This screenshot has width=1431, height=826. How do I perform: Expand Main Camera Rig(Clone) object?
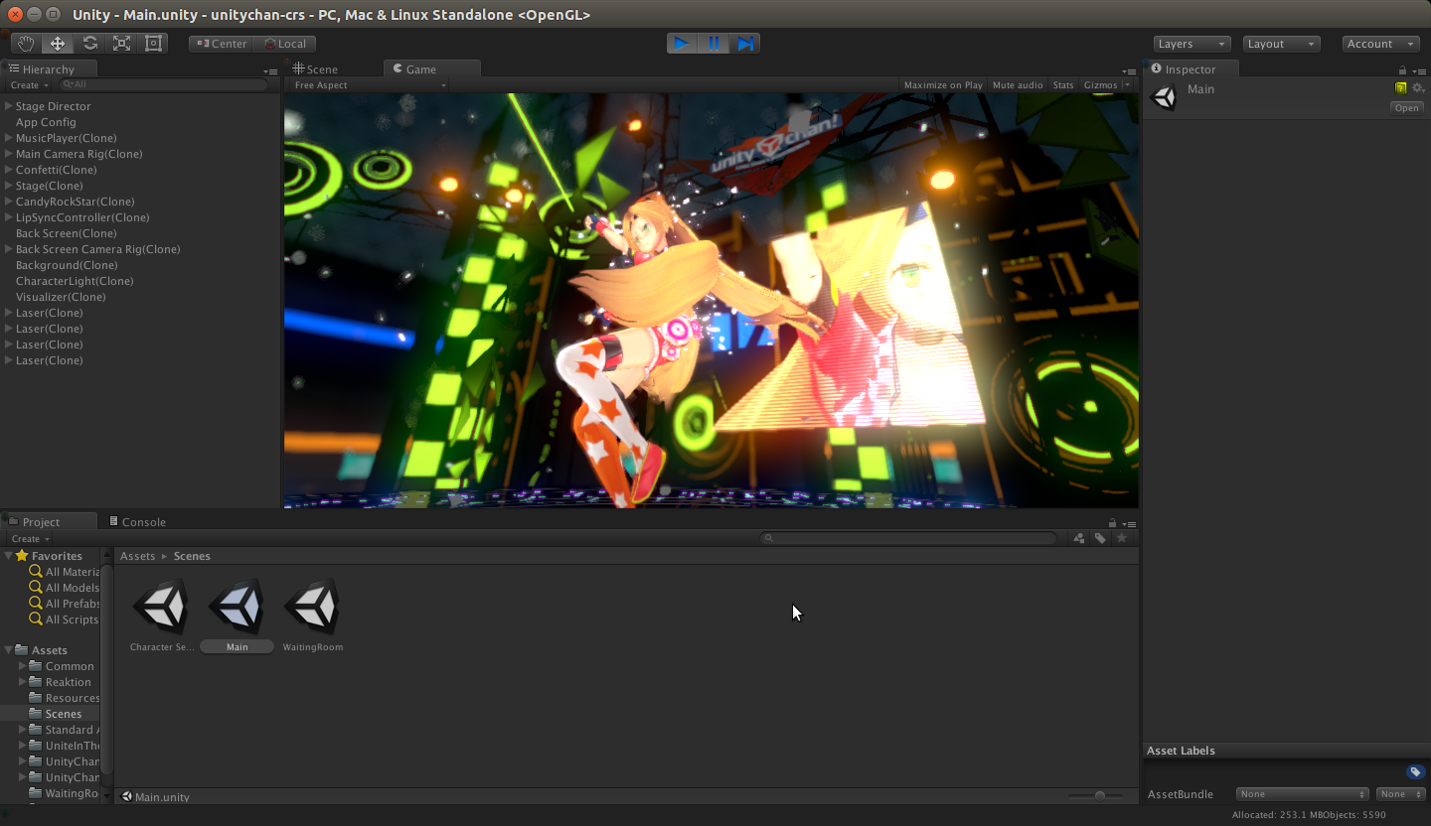coord(9,154)
